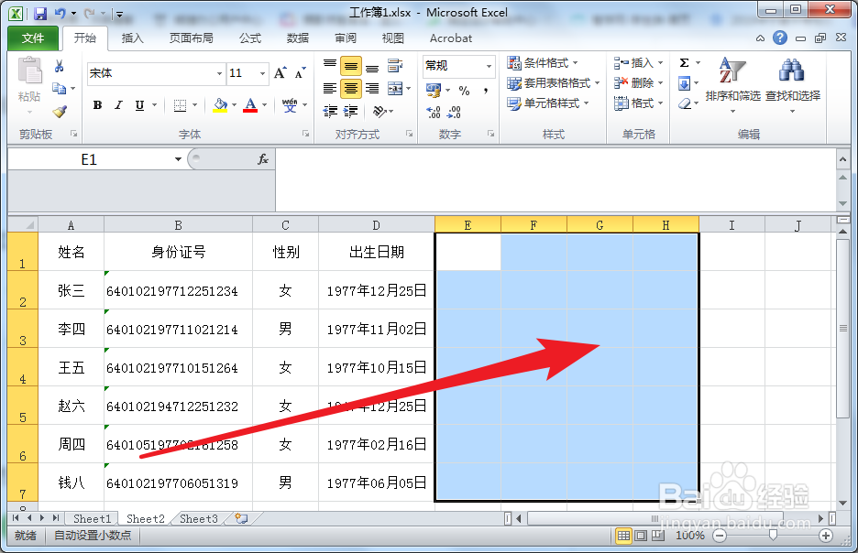Click the red font color A

click(250, 105)
